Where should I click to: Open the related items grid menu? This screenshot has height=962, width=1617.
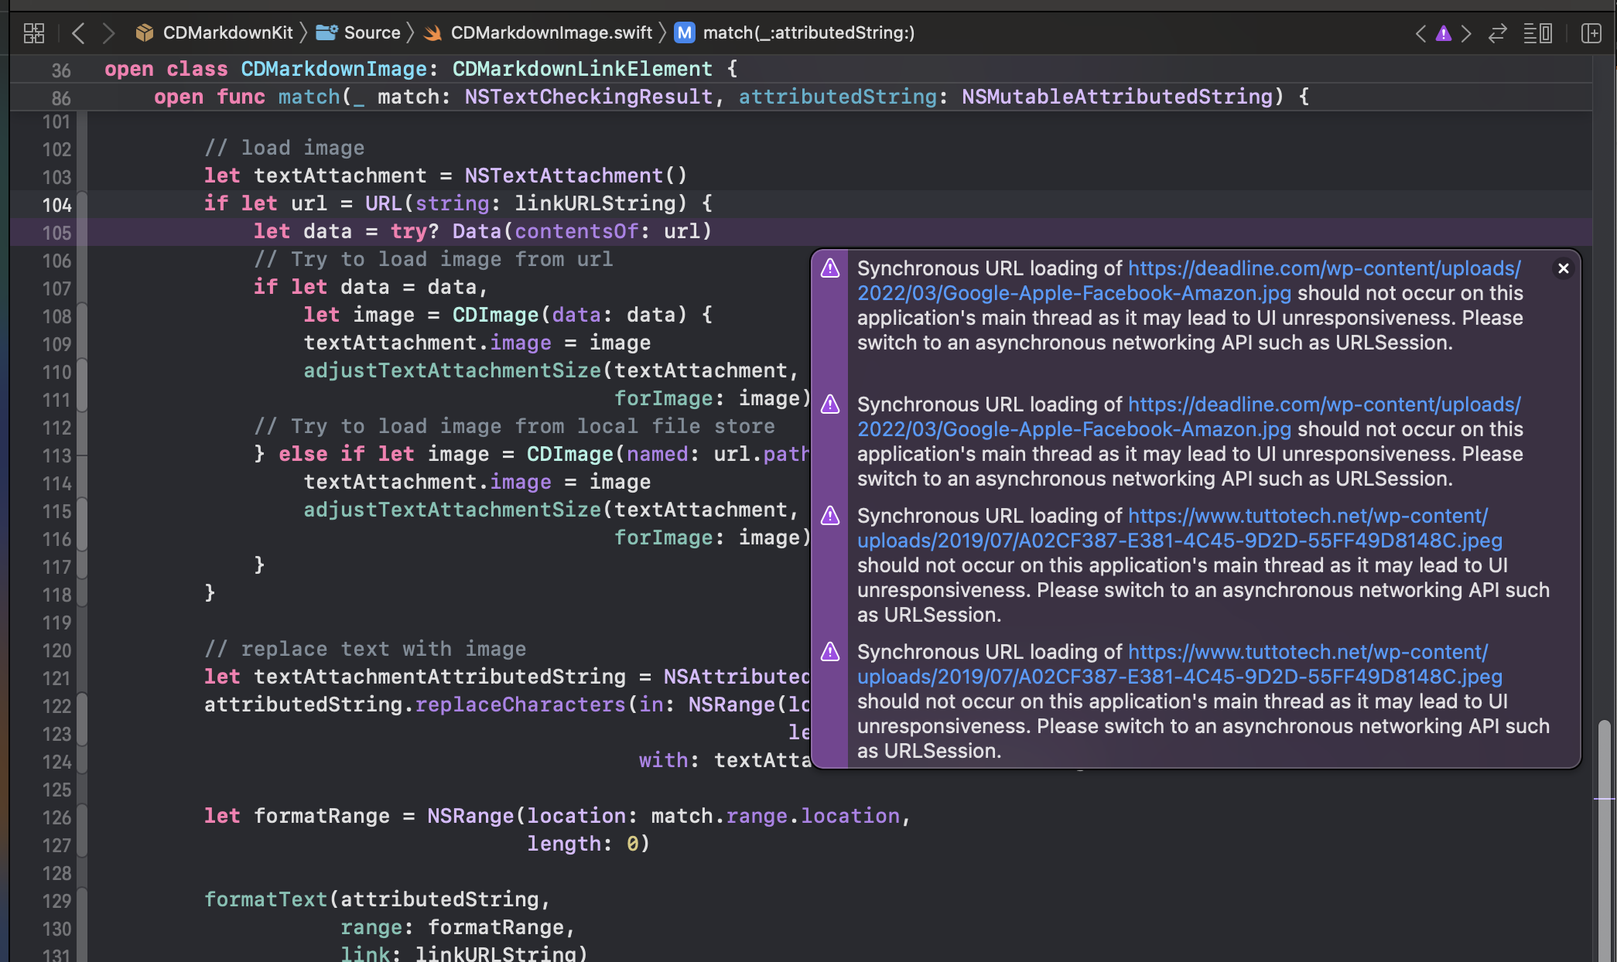click(34, 32)
